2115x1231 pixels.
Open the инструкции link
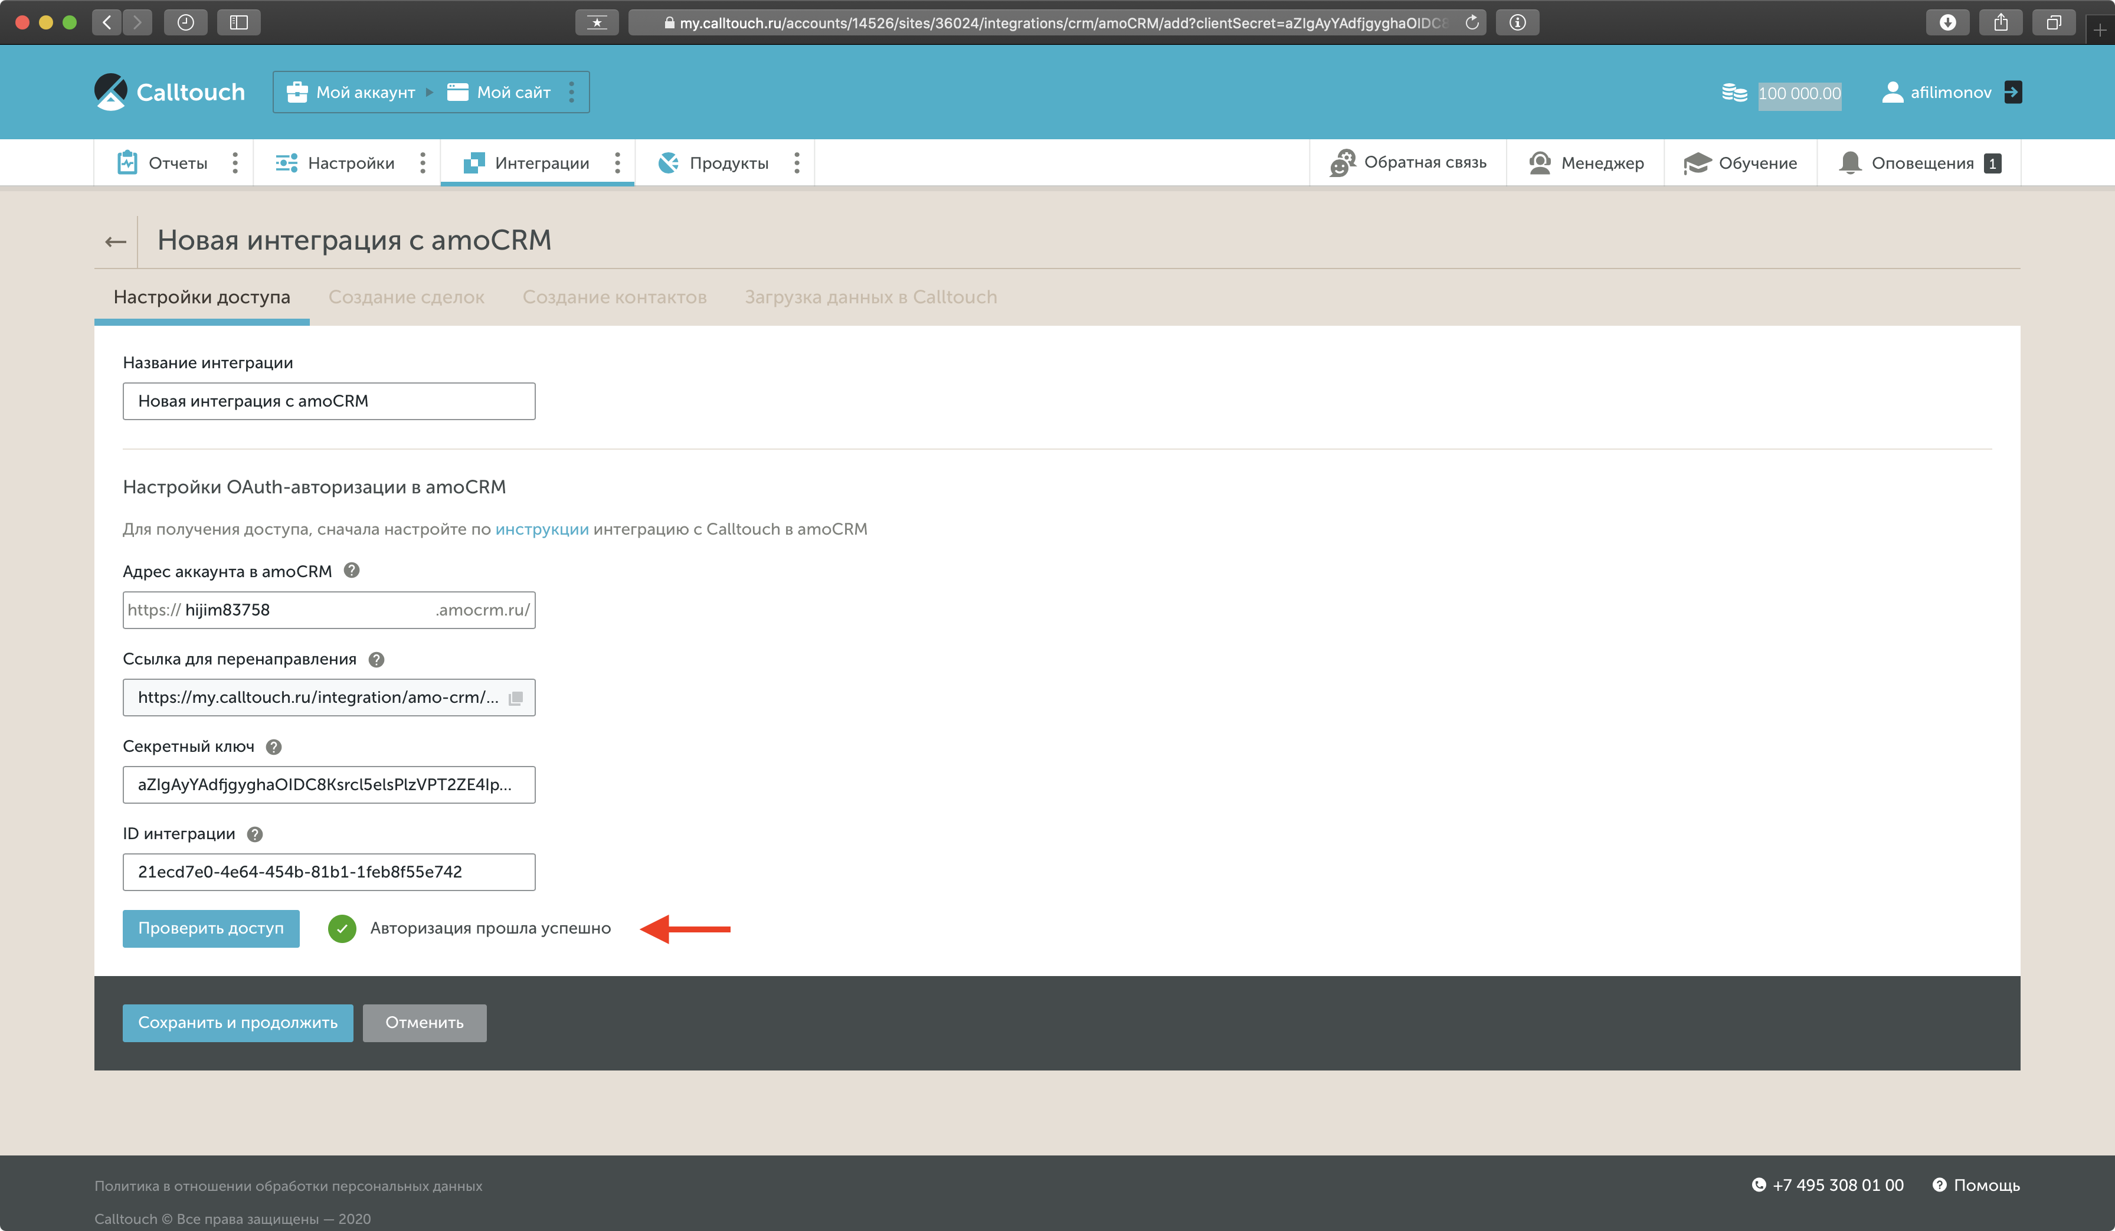point(541,529)
